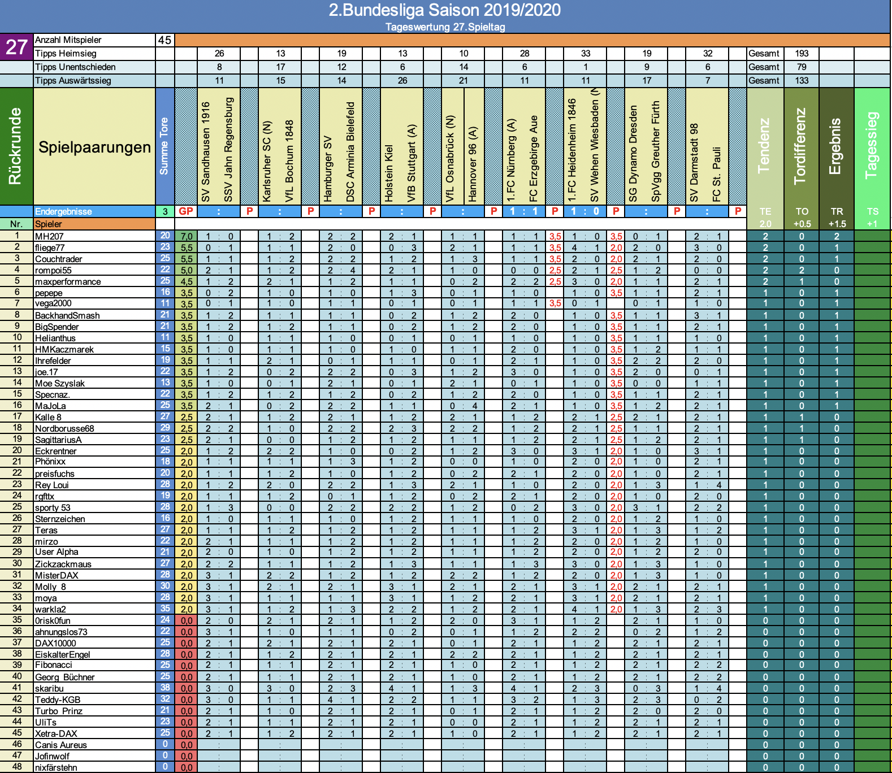Select player name 'nixfärstehn'
The width and height of the screenshot is (892, 773).
coord(56,767)
